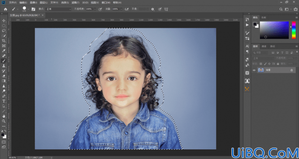
Task: Select the Brush tool in toolbox
Action: (x=4, y=61)
